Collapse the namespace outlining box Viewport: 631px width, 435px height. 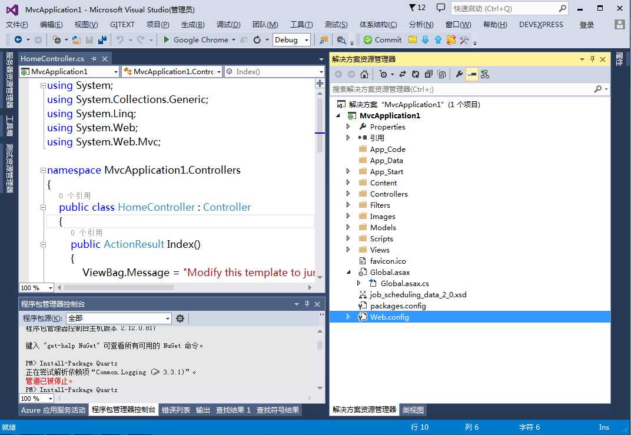(43, 170)
